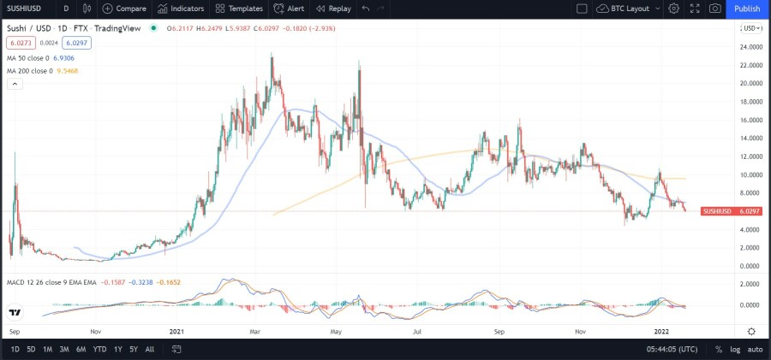Enter fullscreen mode
This screenshot has width=771, height=360.
click(695, 9)
